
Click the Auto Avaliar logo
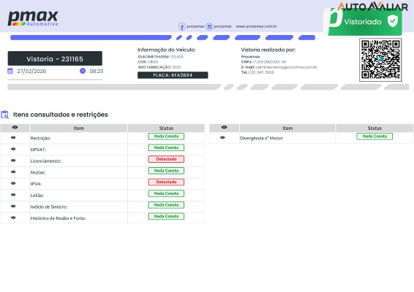pos(373,6)
